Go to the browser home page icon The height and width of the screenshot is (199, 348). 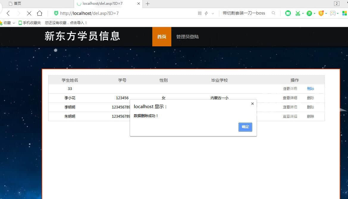pos(40,13)
